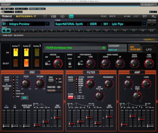
Task: Open the settings gear icon
Action: (x=154, y=16)
